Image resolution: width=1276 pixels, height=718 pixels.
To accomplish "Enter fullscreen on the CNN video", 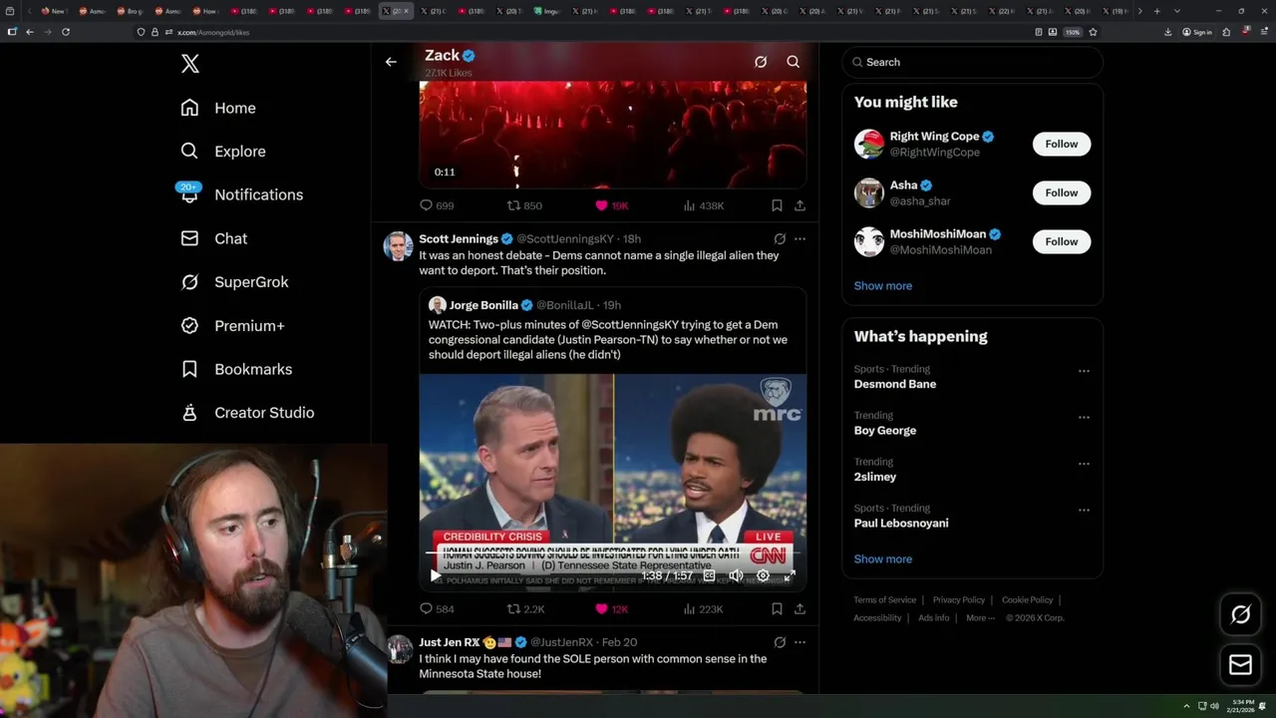I will (790, 575).
